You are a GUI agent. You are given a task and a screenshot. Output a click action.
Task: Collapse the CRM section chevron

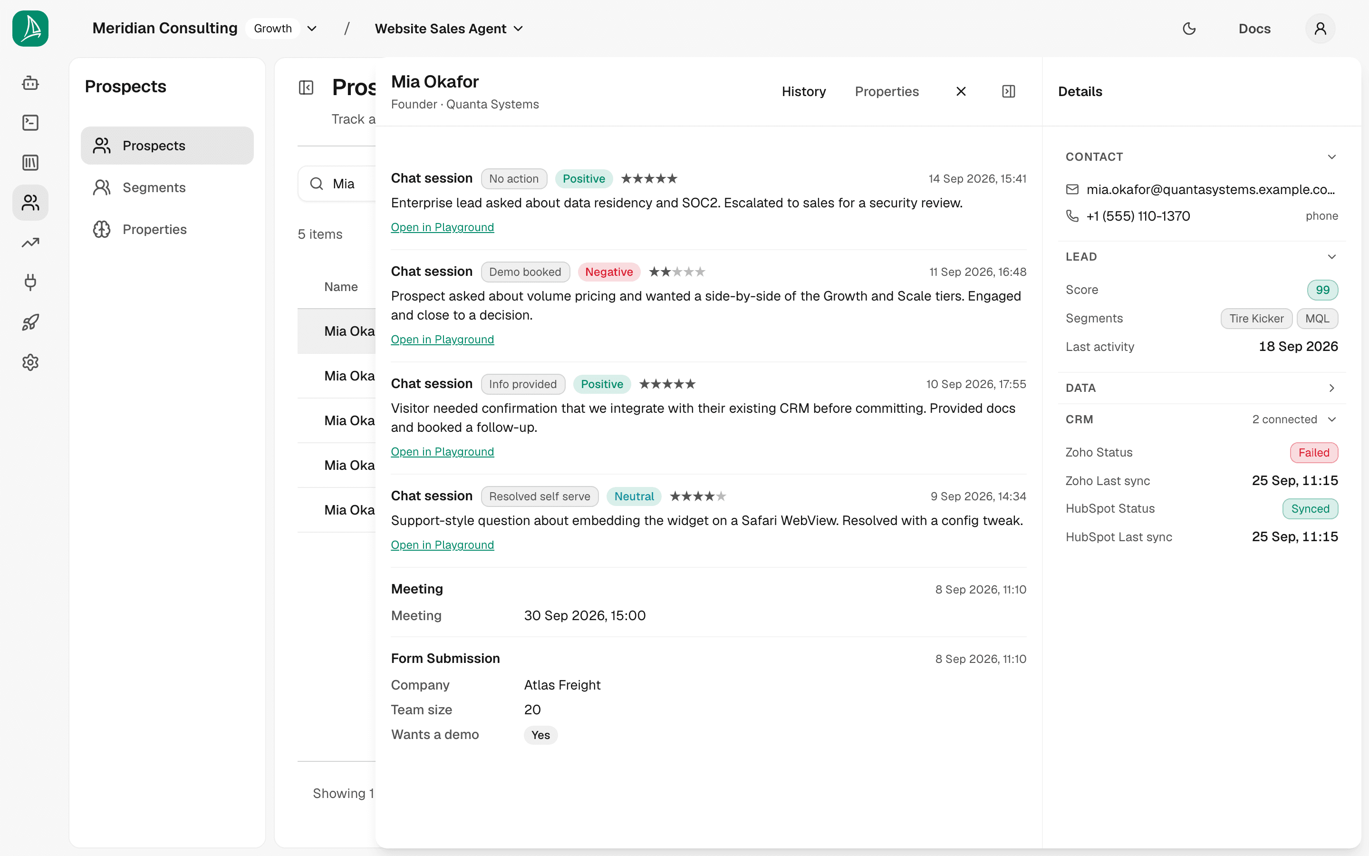tap(1331, 419)
